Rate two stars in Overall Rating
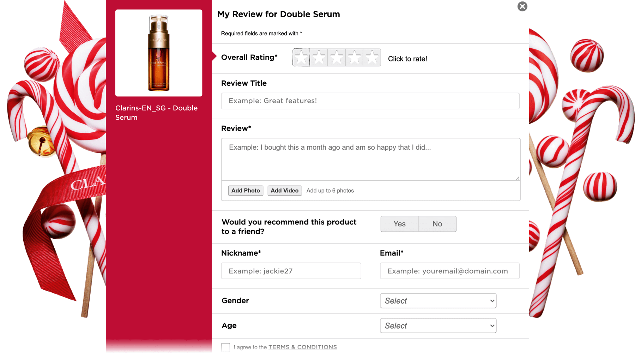This screenshot has width=635, height=353. (x=319, y=58)
